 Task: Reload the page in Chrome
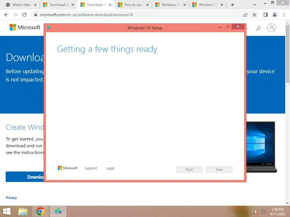pos(24,15)
